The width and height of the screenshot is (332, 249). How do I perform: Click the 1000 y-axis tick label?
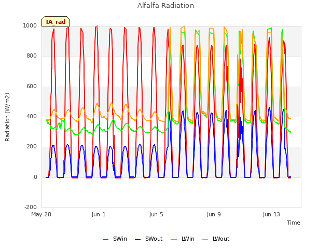pos(30,25)
